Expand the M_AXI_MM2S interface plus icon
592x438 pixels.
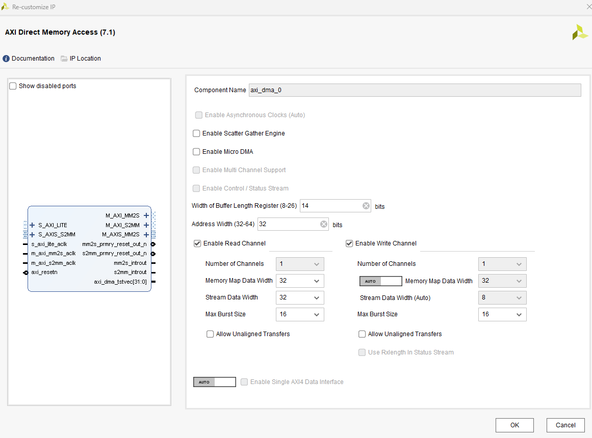(146, 216)
